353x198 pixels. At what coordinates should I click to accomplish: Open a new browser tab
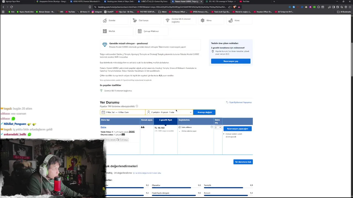(274, 1)
